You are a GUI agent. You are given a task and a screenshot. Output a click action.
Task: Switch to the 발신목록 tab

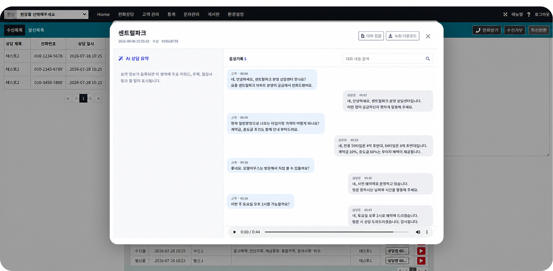(x=36, y=30)
